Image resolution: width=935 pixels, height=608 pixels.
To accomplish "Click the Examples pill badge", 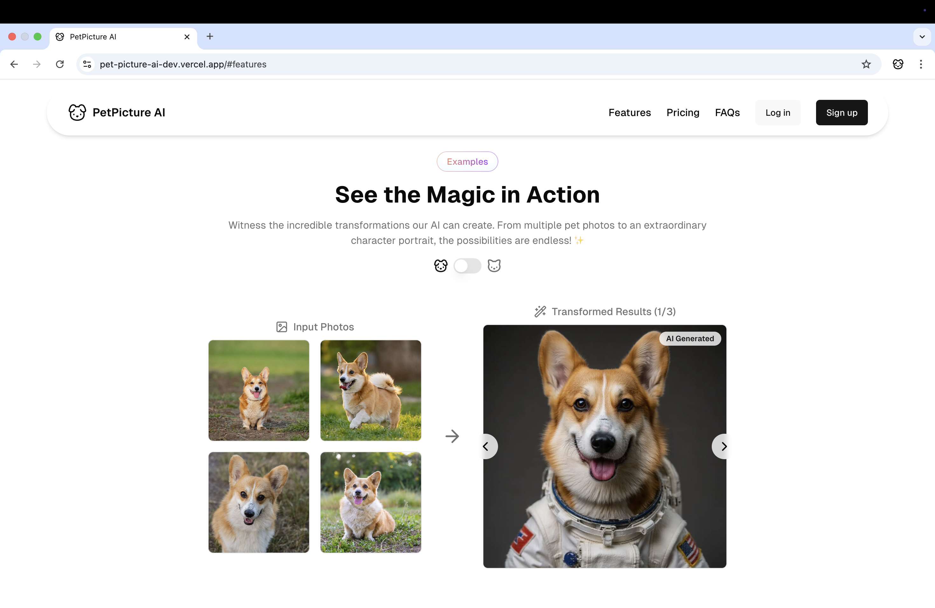I will (x=467, y=162).
